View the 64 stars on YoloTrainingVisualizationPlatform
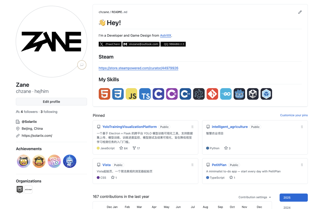Image resolution: width=321 pixels, height=209 pixels. [123, 148]
